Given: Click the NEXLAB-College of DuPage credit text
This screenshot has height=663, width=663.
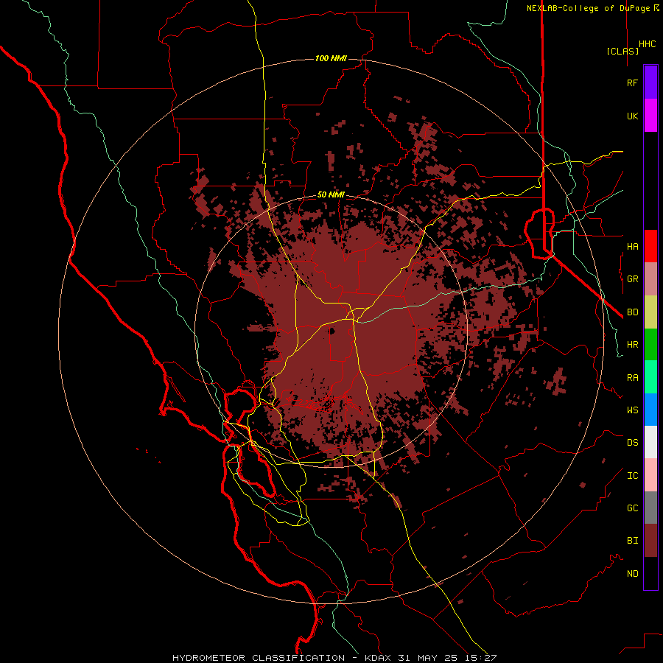Looking at the screenshot, I should (589, 8).
